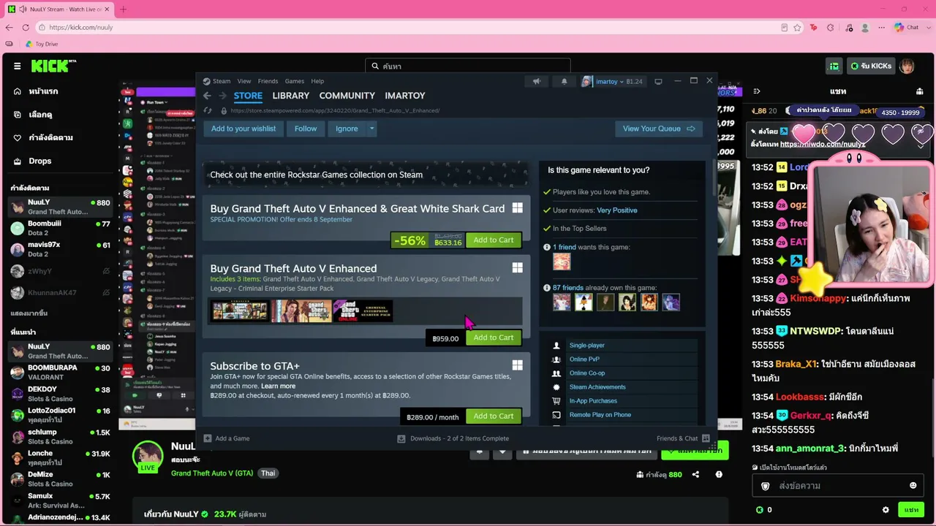Switch Steam to Big Picture mode icon
The image size is (936, 526).
pyautogui.click(x=658, y=81)
